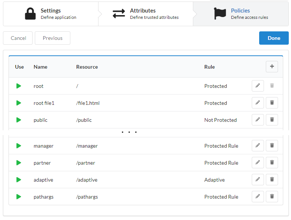Edit the partner policy
This screenshot has width=291, height=220.
[258, 162]
